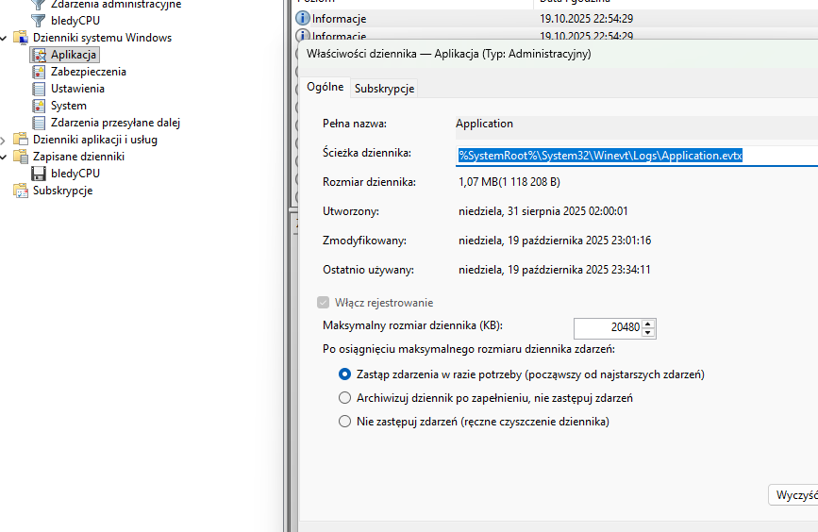Screen dimensions: 818x532
Task: Select the Zabezpieczenia log in the tree
Action: pos(89,72)
